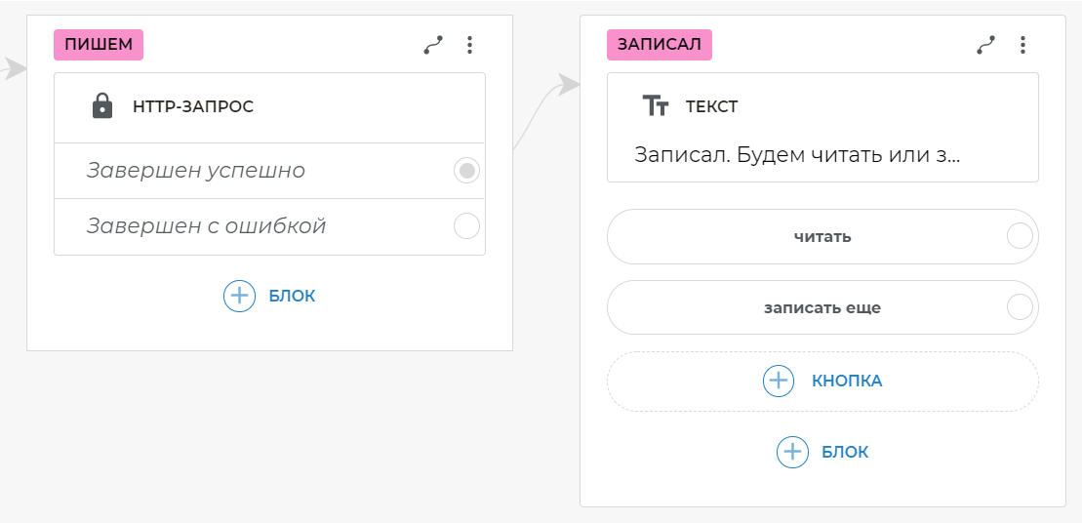Select the 'читать' button element

pyautogui.click(x=822, y=237)
